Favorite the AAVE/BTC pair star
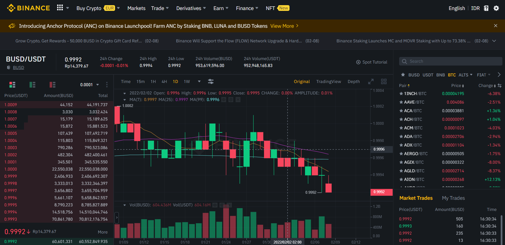The height and width of the screenshot is (245, 505). [401, 102]
